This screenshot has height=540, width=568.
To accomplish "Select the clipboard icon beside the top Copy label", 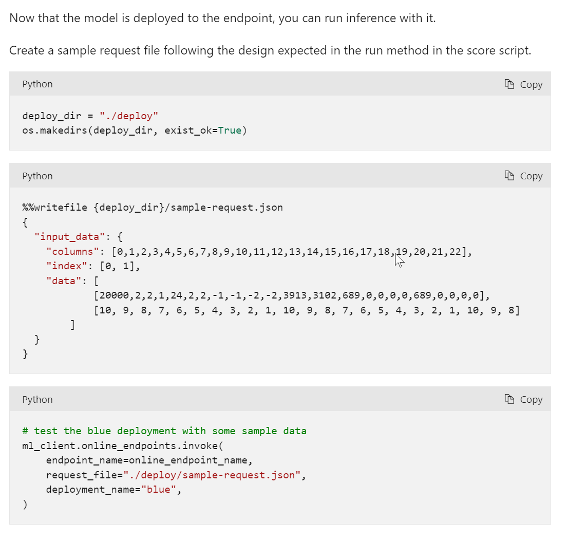I will (508, 84).
